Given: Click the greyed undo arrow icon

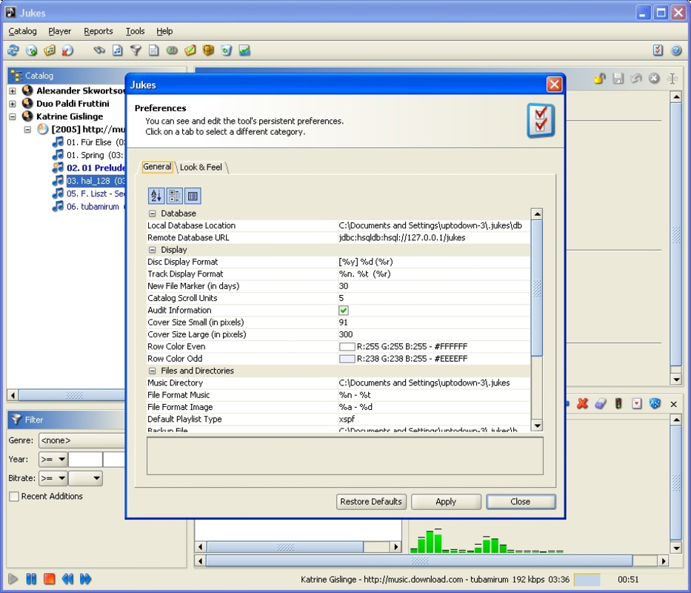Looking at the screenshot, I should 636,79.
